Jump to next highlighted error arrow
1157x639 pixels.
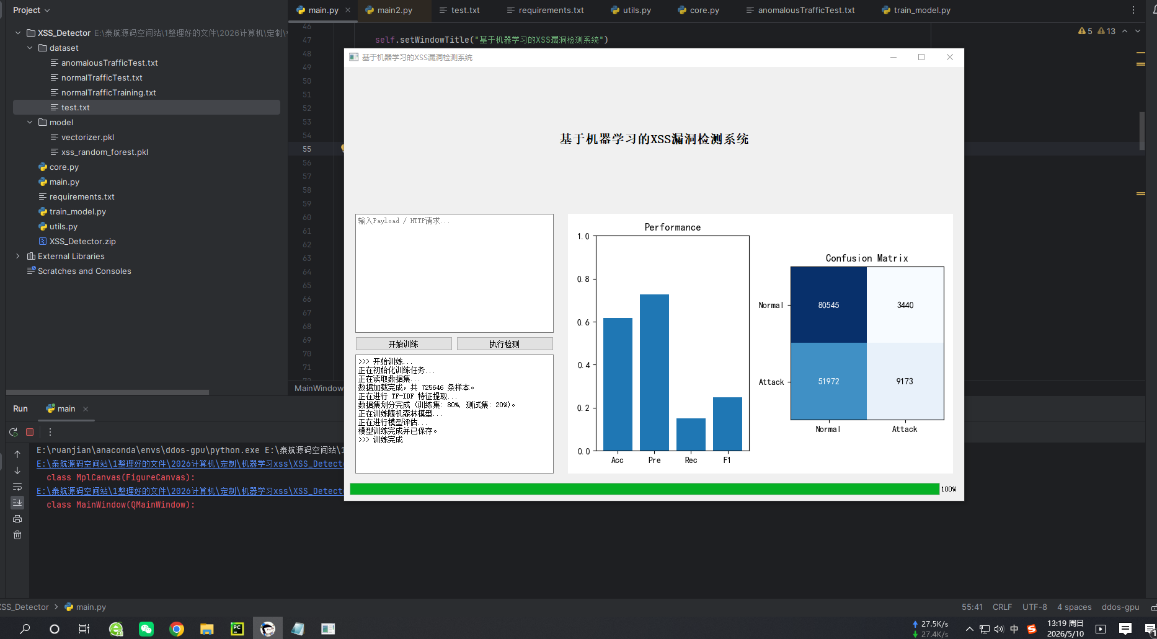(x=1138, y=31)
